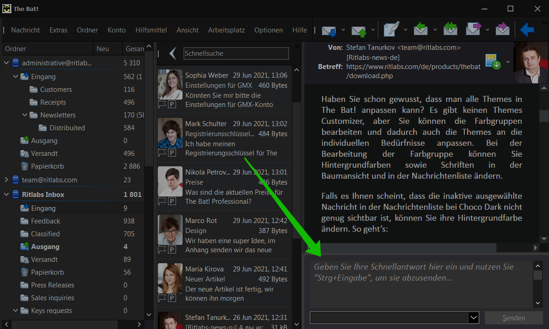Open the Hilfe menu

pos(300,30)
